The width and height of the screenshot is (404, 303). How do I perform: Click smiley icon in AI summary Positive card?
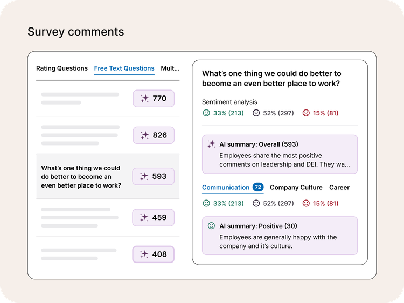point(211,226)
